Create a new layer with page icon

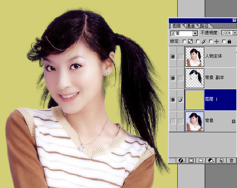tap(221, 160)
